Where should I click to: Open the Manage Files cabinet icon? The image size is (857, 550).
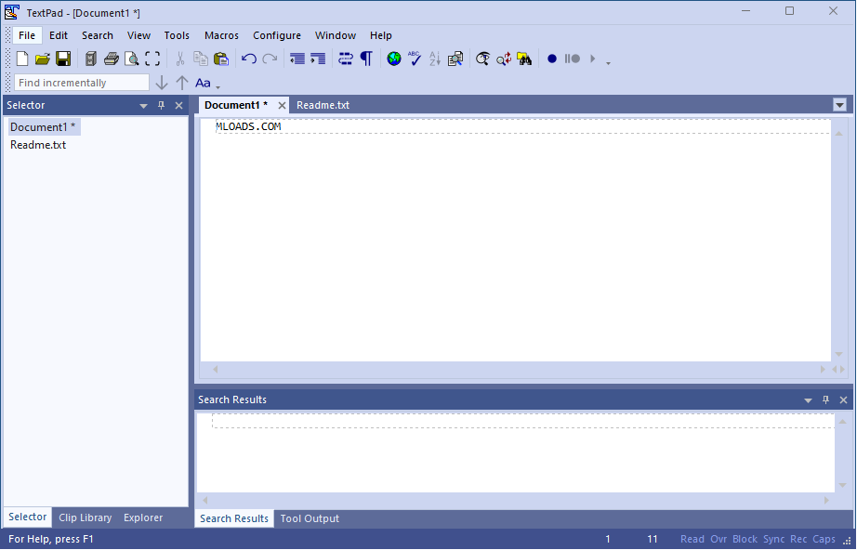click(x=91, y=59)
